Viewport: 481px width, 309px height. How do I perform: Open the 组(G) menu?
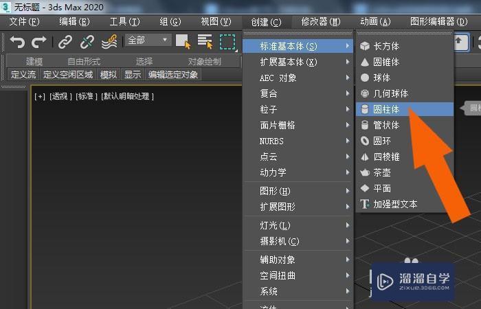pyautogui.click(x=170, y=22)
